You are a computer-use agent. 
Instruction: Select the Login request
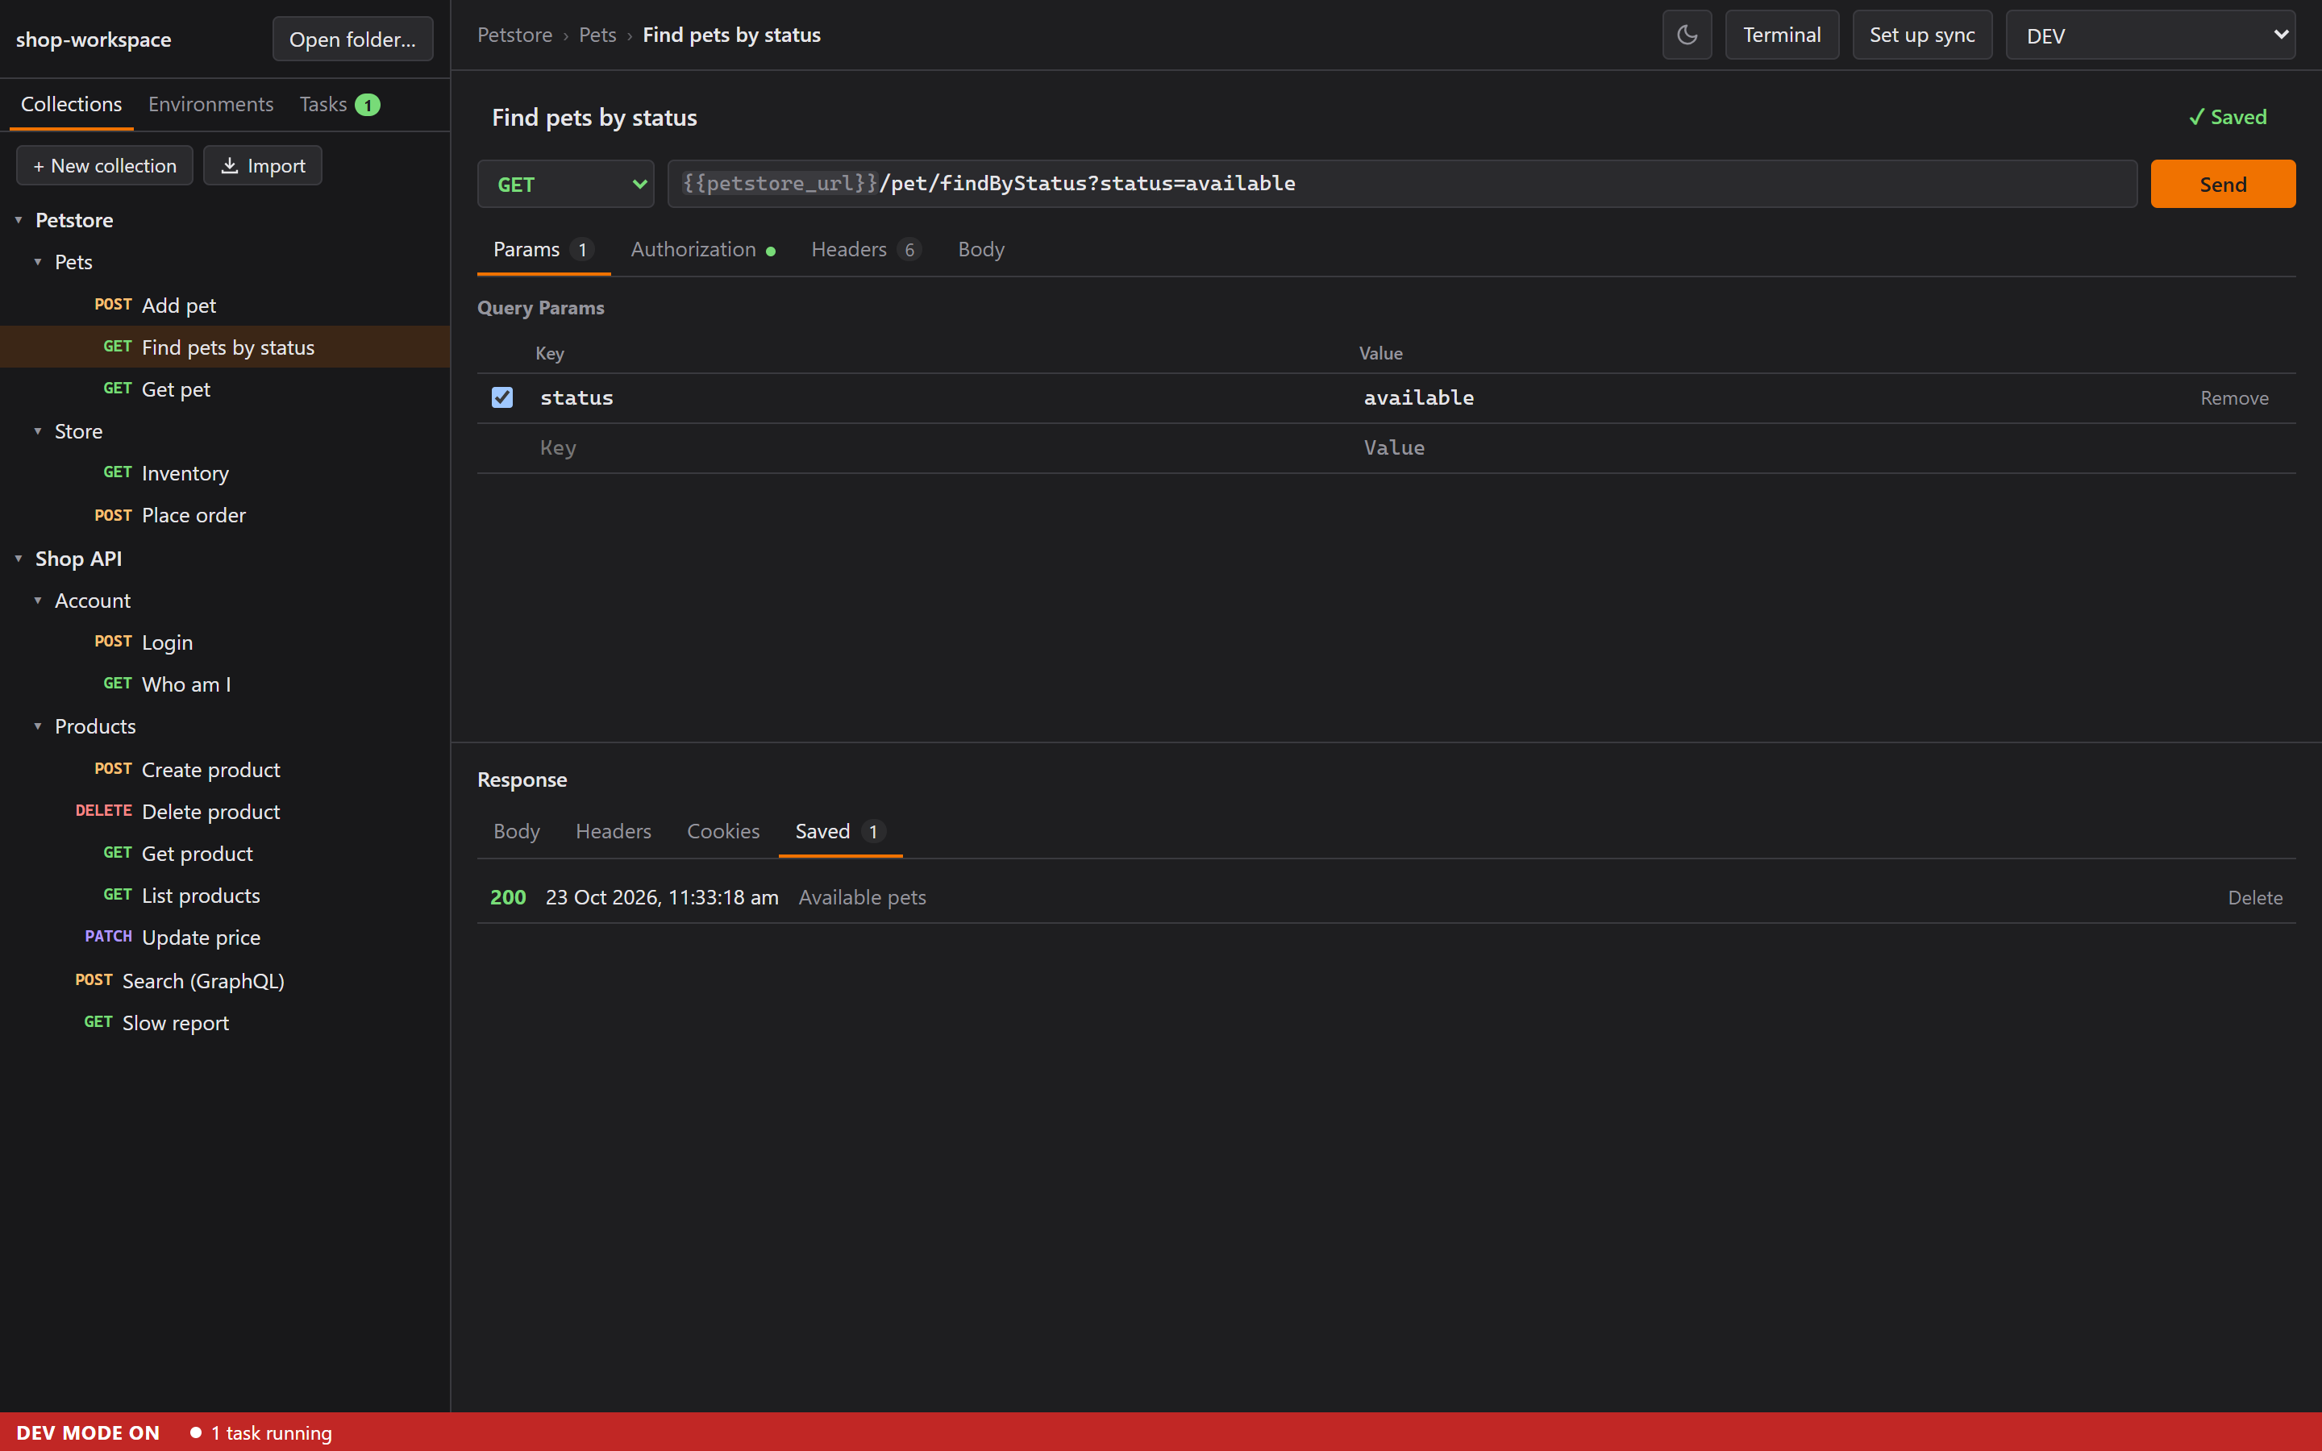pyautogui.click(x=224, y=642)
